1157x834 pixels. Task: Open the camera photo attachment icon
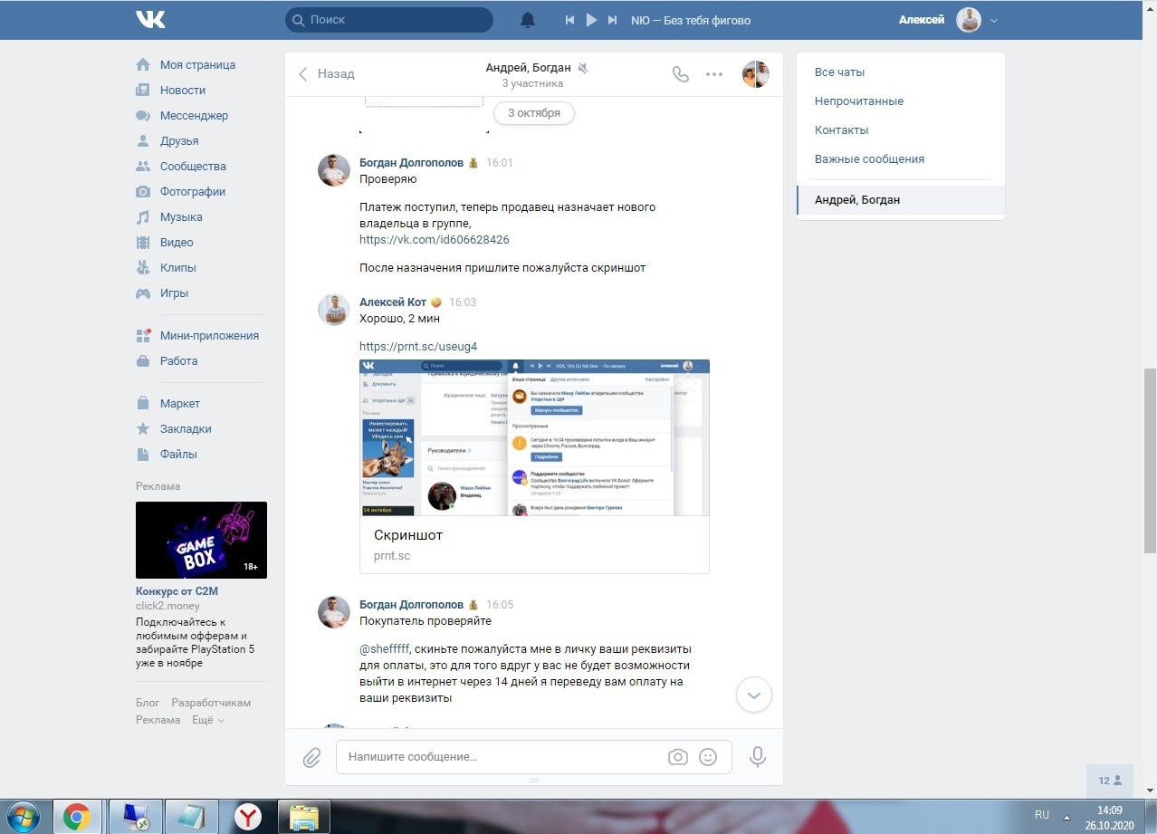677,757
